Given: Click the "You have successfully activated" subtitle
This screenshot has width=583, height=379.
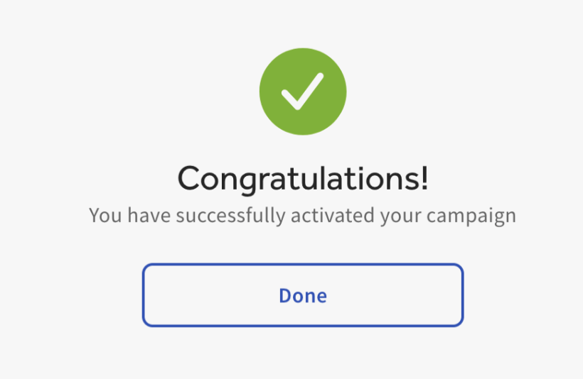Looking at the screenshot, I should (x=303, y=215).
